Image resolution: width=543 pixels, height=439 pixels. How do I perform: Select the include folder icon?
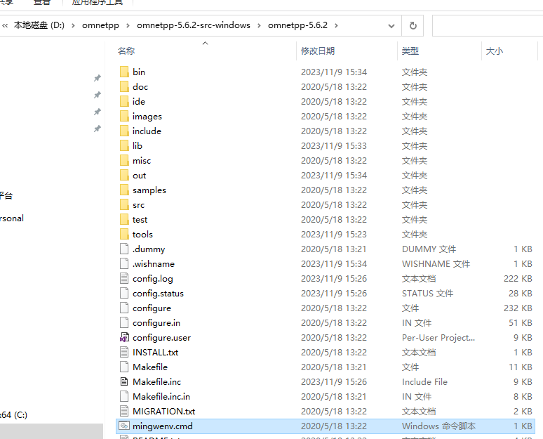124,131
